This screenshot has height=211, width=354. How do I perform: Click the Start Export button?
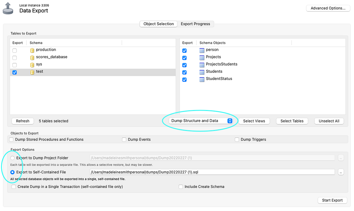[332, 200]
